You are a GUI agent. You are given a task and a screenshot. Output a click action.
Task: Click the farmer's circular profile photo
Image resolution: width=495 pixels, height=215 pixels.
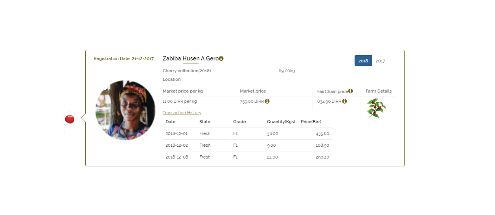pyautogui.click(x=125, y=110)
